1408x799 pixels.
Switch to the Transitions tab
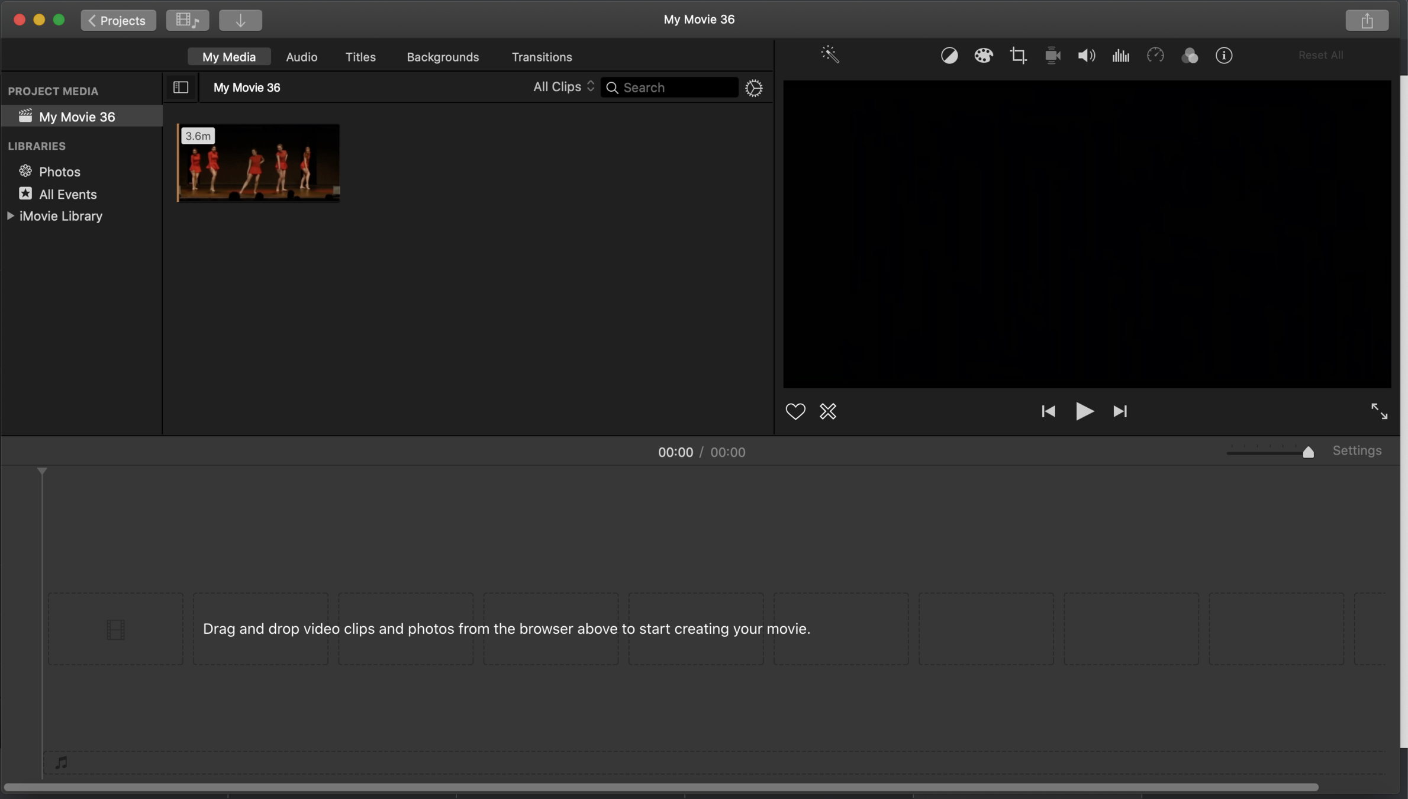click(x=542, y=57)
